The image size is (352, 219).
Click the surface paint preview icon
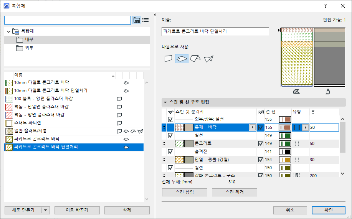click(328, 92)
